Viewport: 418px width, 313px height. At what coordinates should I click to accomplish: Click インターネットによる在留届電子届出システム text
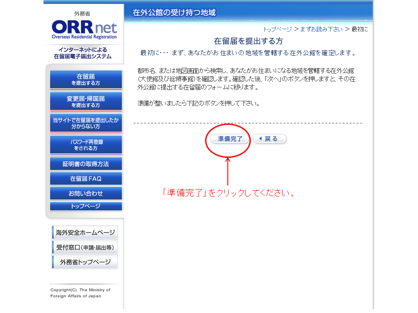(83, 53)
